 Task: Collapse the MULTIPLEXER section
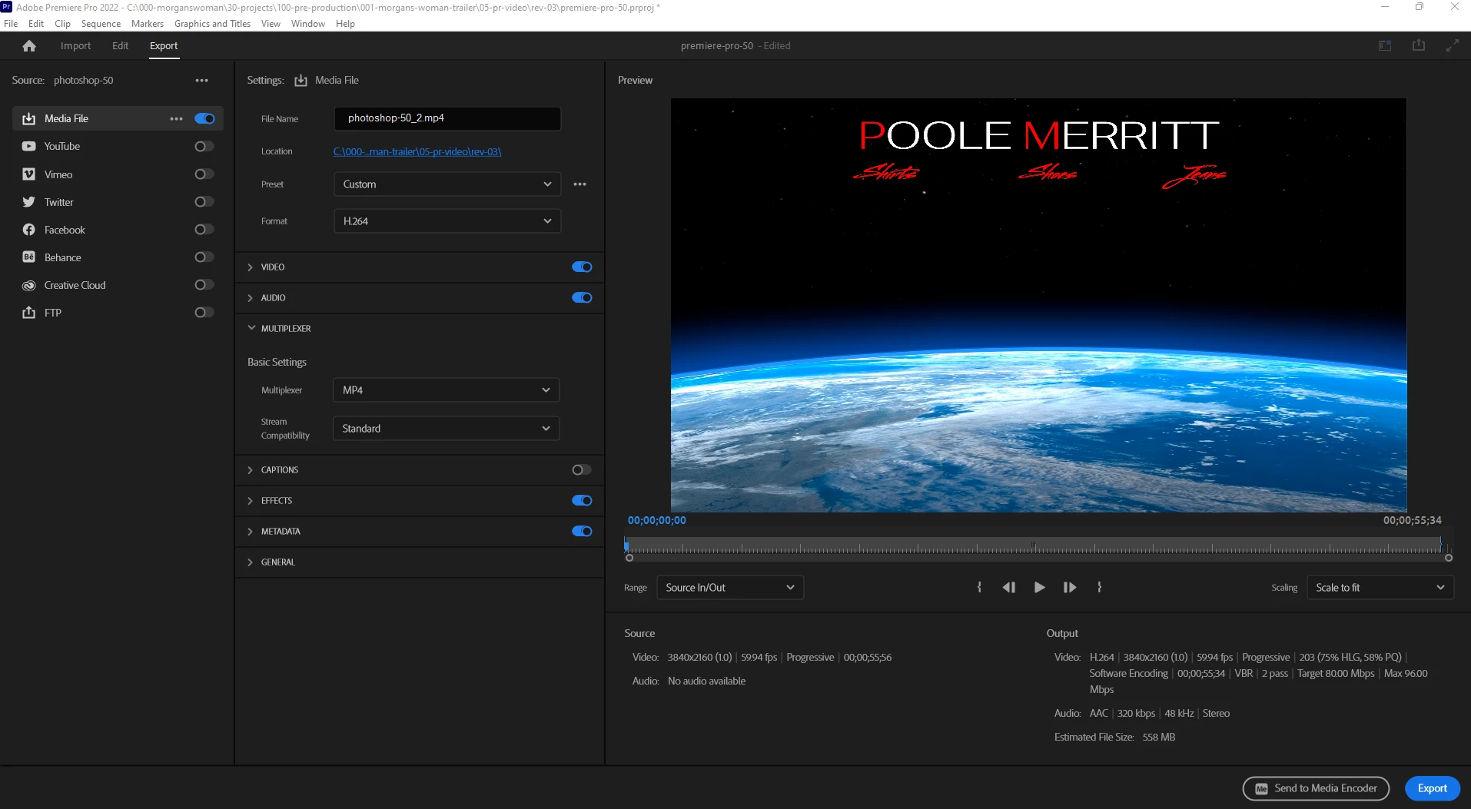pyautogui.click(x=251, y=328)
